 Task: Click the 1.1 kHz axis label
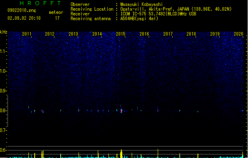(3, 51)
